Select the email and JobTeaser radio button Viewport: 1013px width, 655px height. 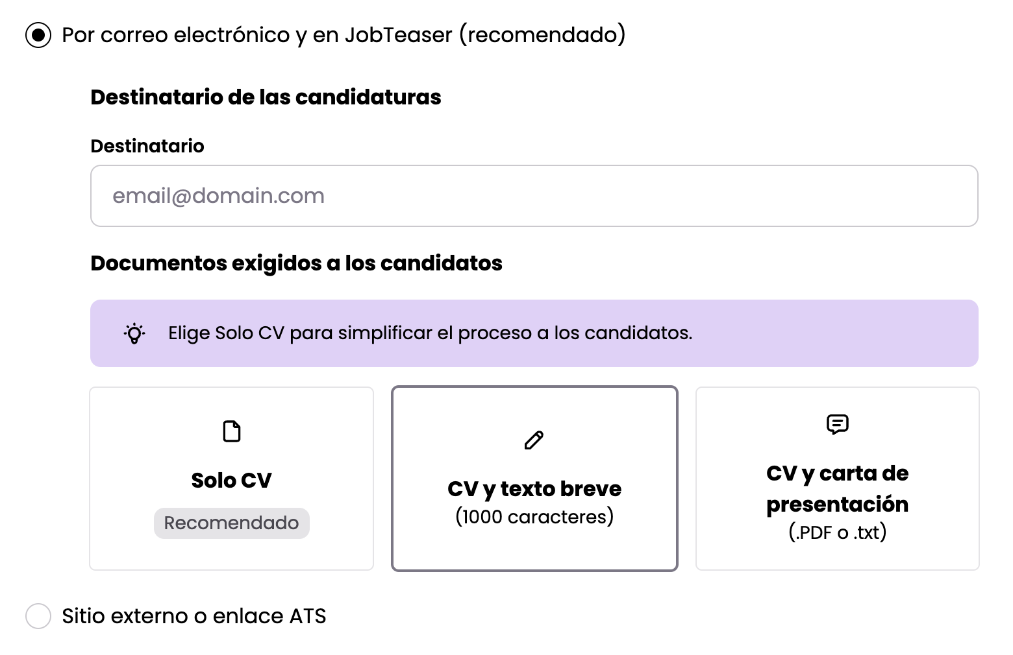tap(38, 35)
